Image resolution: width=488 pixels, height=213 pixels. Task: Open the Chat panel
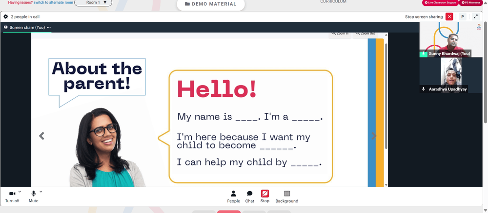click(249, 197)
